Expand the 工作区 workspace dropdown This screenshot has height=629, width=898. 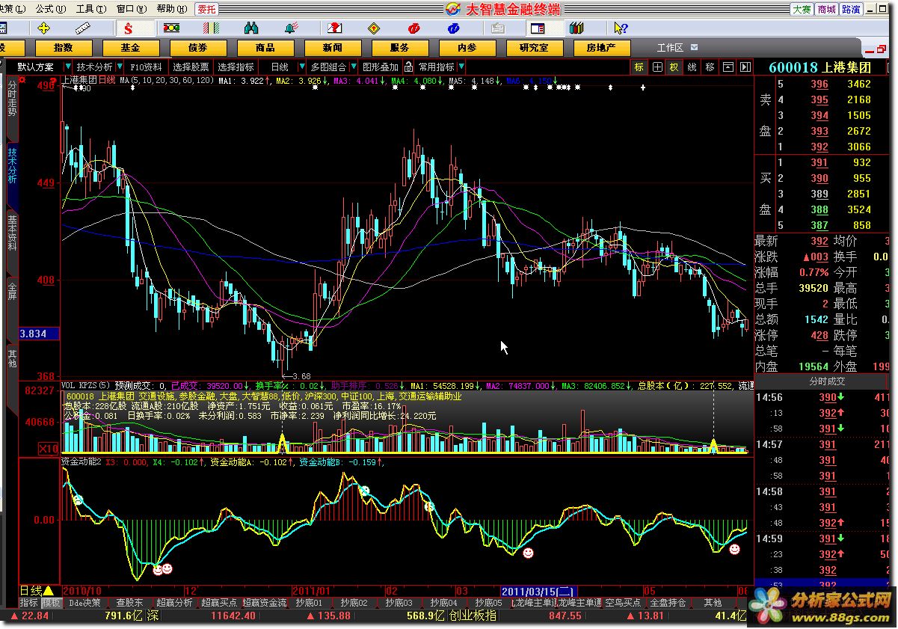(x=695, y=47)
